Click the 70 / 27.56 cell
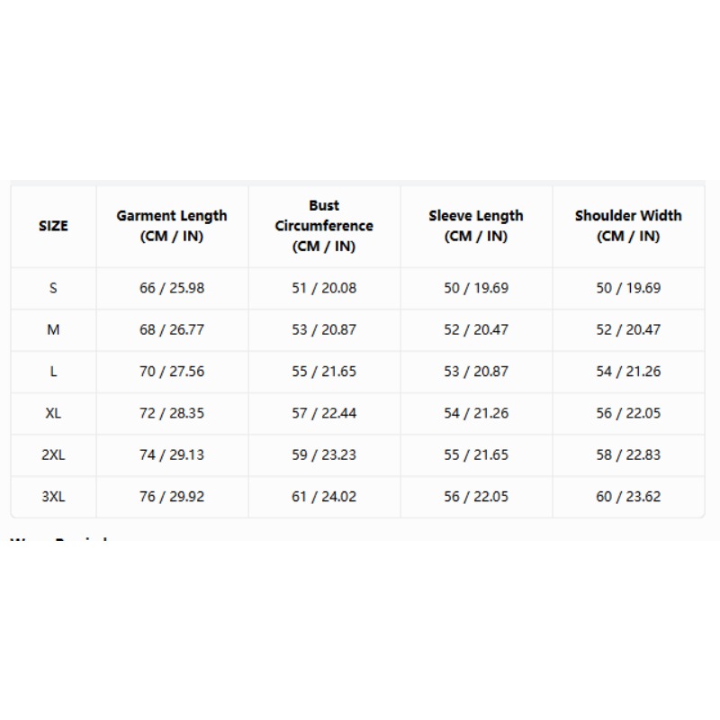720x720 pixels. [172, 372]
